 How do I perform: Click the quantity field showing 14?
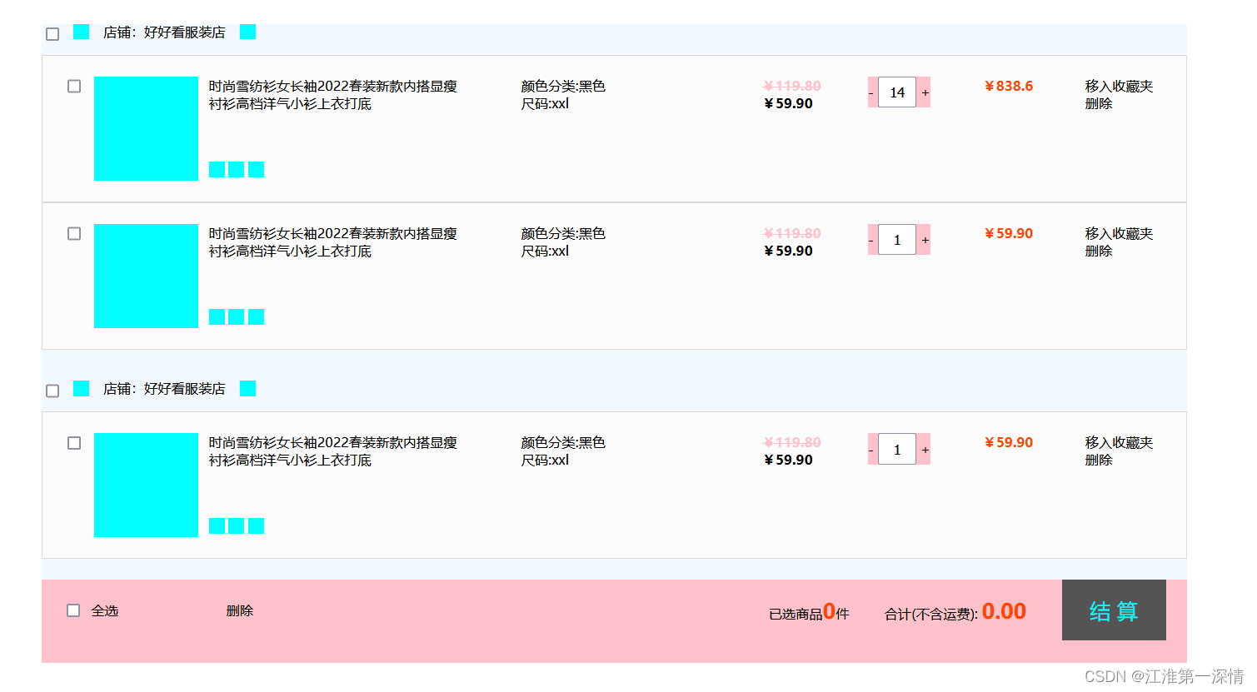(x=897, y=92)
